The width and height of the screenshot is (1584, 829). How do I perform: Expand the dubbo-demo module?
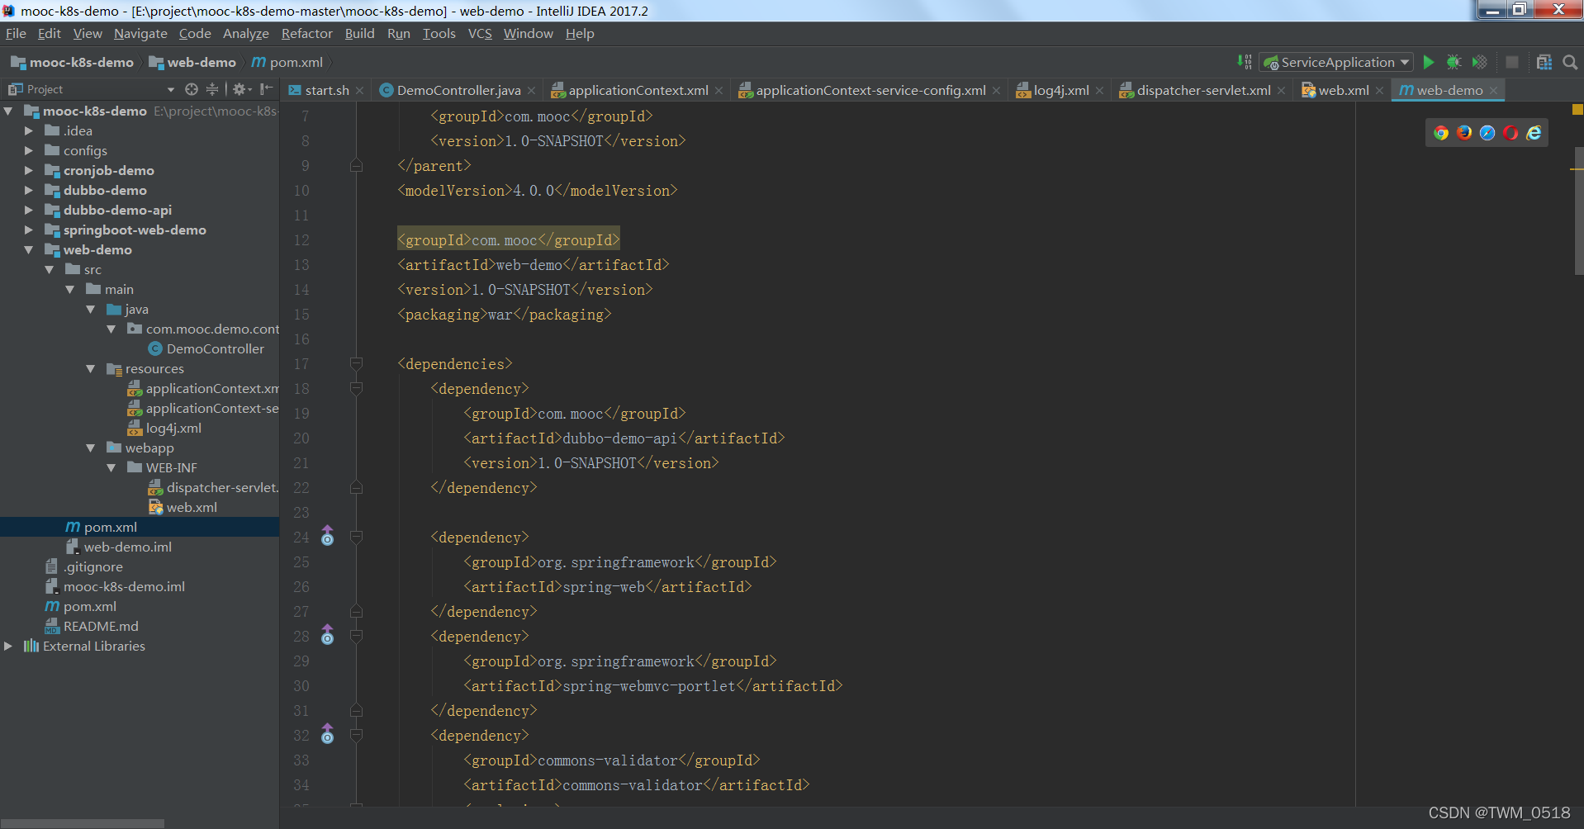click(29, 190)
